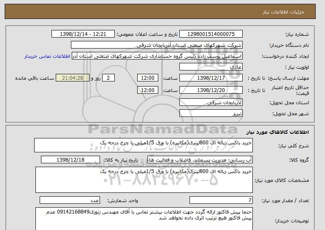Click the goods group field آب رسانی
Viewport: 325px width, 230px height.
coord(200,160)
